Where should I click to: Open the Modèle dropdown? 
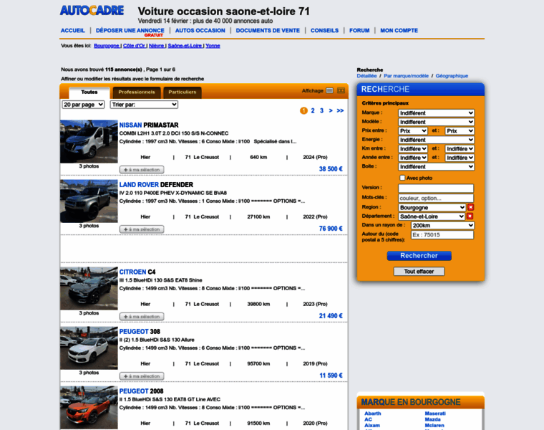[436, 122]
